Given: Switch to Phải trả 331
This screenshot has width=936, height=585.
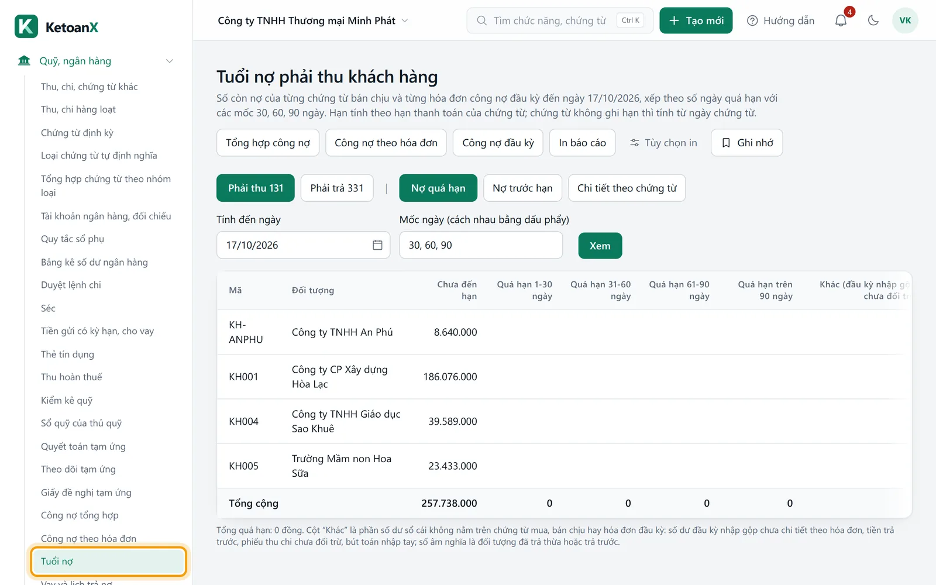Looking at the screenshot, I should pyautogui.click(x=337, y=188).
